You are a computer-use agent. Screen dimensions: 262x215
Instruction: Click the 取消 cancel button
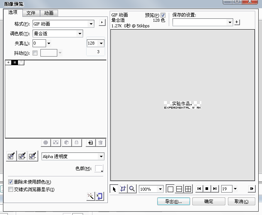tap(241, 202)
